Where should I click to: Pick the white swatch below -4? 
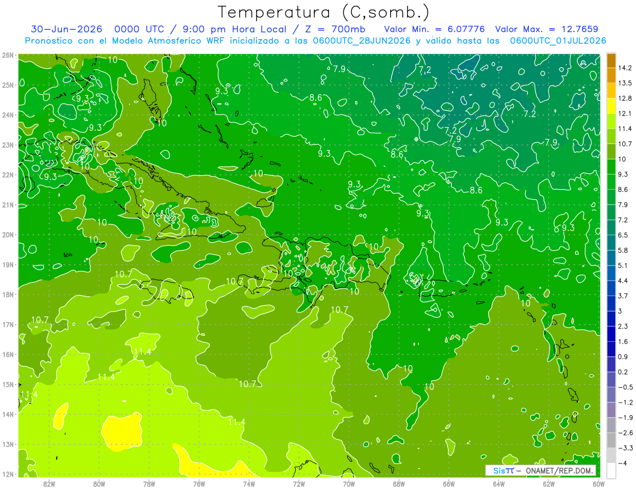click(x=611, y=470)
